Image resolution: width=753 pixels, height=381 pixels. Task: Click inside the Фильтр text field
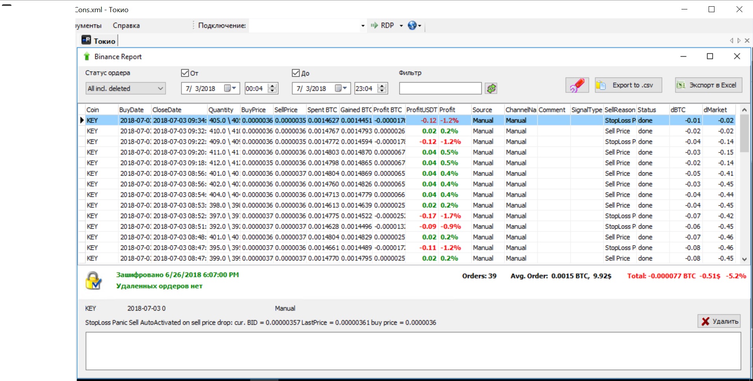[440, 88]
